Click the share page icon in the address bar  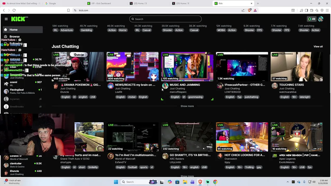(243, 10)
